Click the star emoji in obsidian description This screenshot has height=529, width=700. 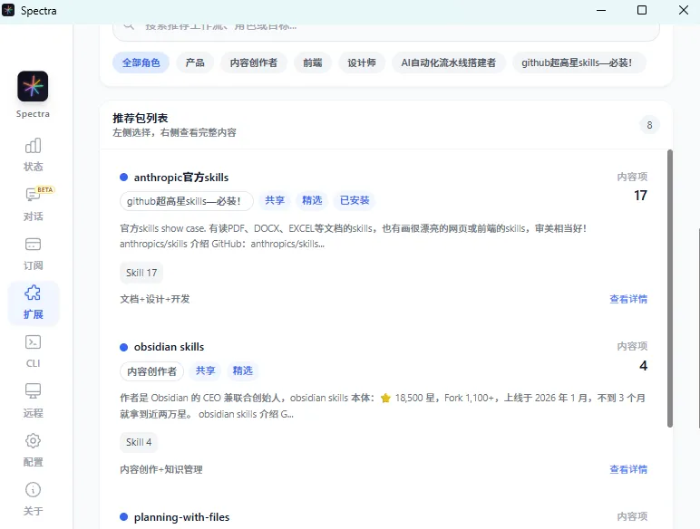click(385, 399)
